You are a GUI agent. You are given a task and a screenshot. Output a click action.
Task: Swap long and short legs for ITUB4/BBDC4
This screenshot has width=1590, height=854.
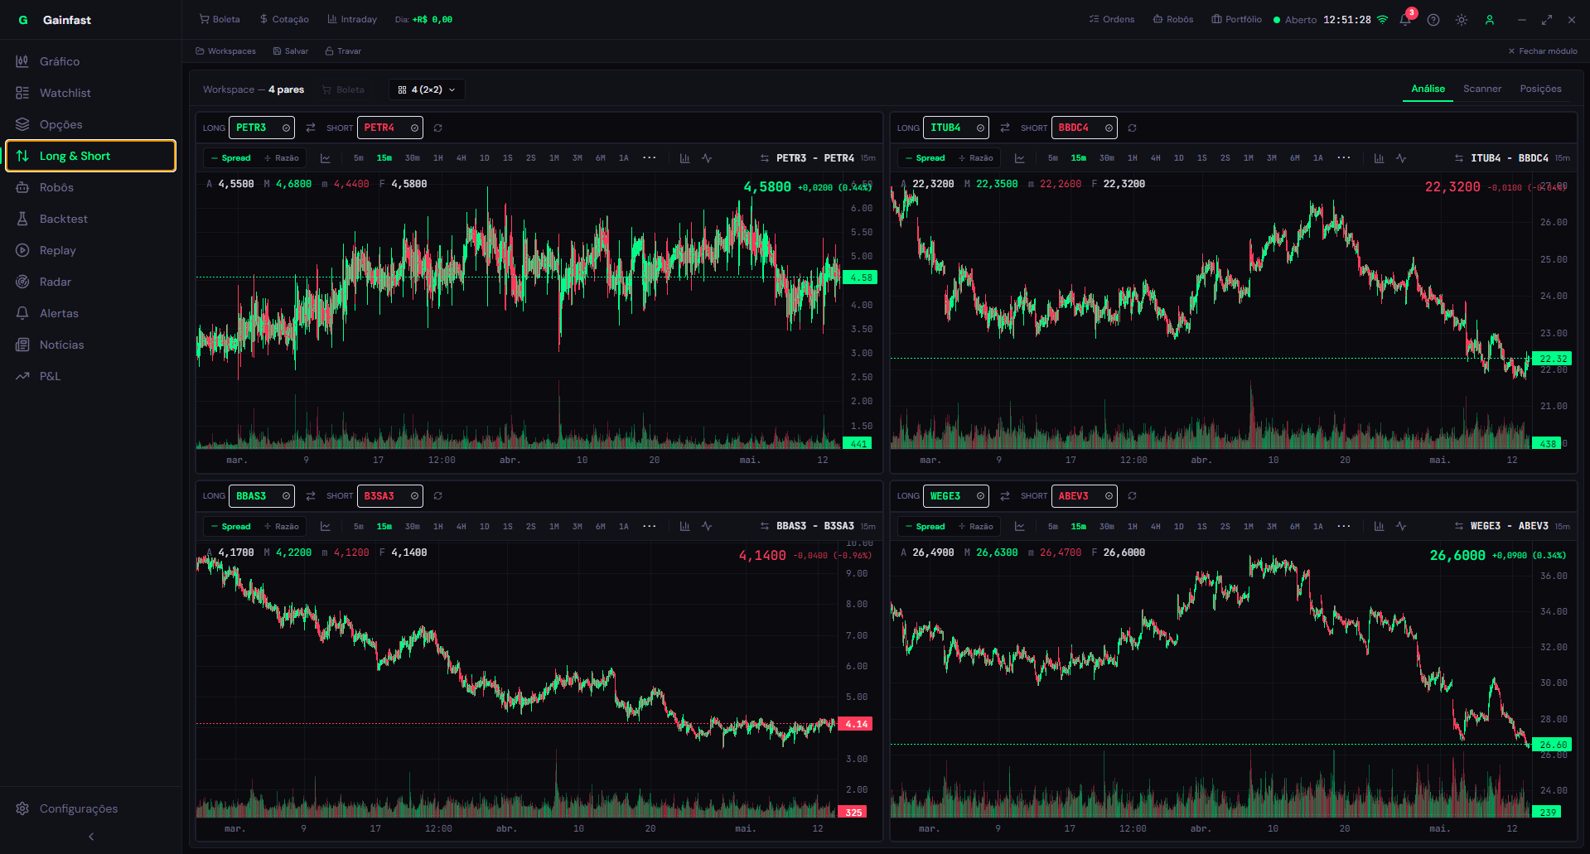pyautogui.click(x=1005, y=128)
